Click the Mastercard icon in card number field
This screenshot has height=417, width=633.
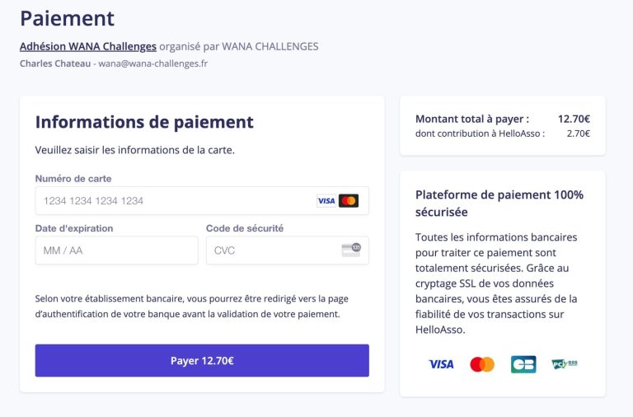click(349, 200)
